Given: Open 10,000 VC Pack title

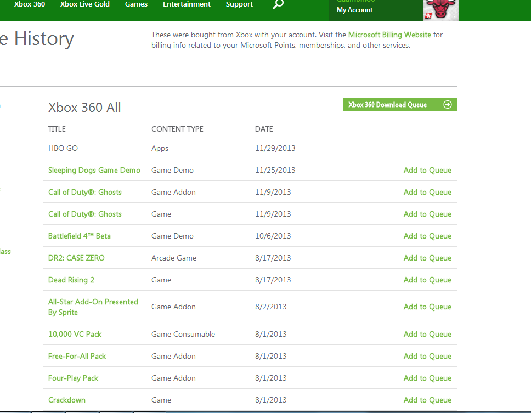Looking at the screenshot, I should (75, 334).
